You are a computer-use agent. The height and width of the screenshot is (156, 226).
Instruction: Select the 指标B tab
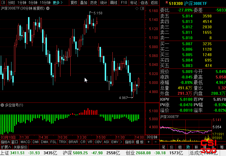pyautogui.click(x=129, y=142)
